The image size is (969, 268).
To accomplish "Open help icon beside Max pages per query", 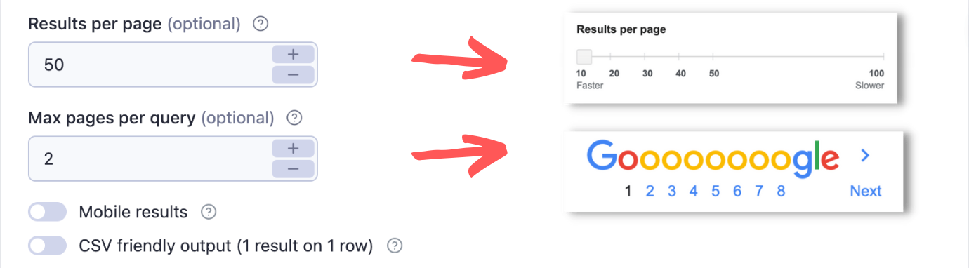I will click(295, 118).
